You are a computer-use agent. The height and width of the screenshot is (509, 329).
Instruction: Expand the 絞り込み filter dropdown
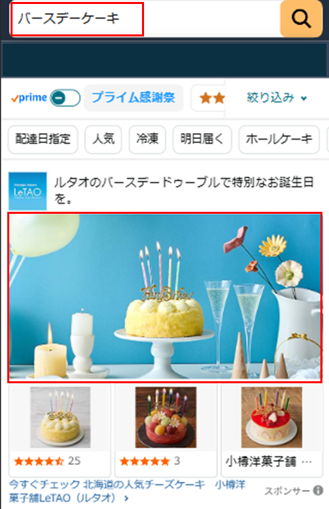(x=277, y=98)
